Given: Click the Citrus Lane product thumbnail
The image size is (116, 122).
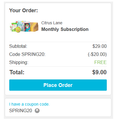Looking at the screenshot, I should tap(24, 26).
